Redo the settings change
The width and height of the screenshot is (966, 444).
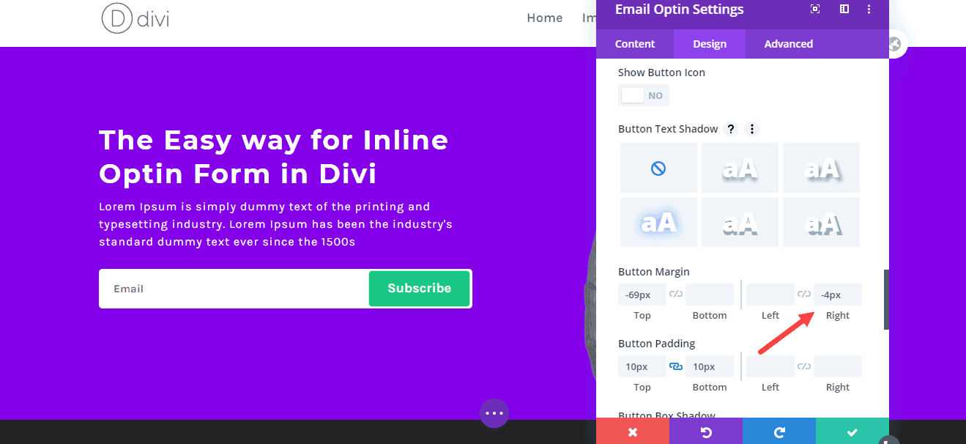point(779,432)
